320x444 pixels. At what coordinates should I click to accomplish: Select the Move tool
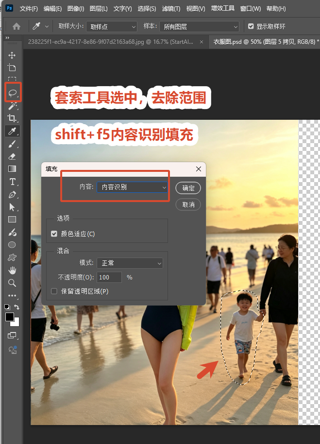12,55
